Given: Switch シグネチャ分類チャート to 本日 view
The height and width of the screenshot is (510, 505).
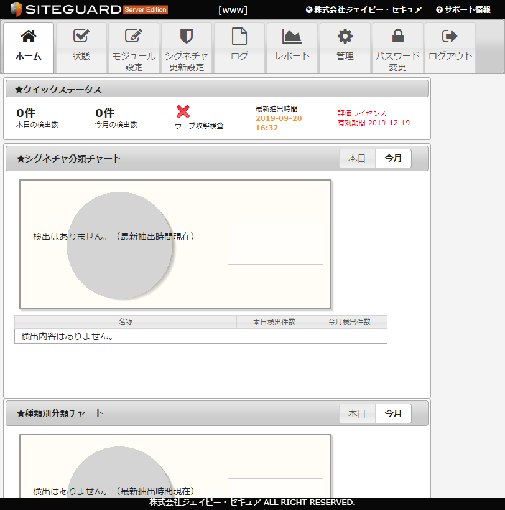Looking at the screenshot, I should click(x=357, y=158).
